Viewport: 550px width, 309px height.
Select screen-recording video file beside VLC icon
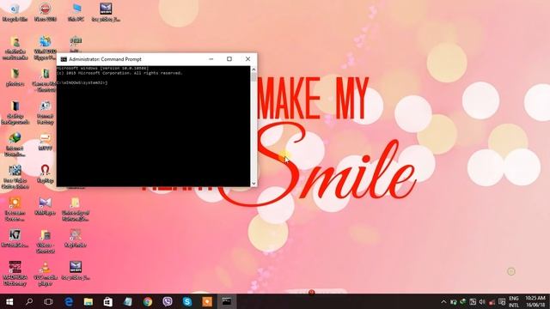point(76,270)
